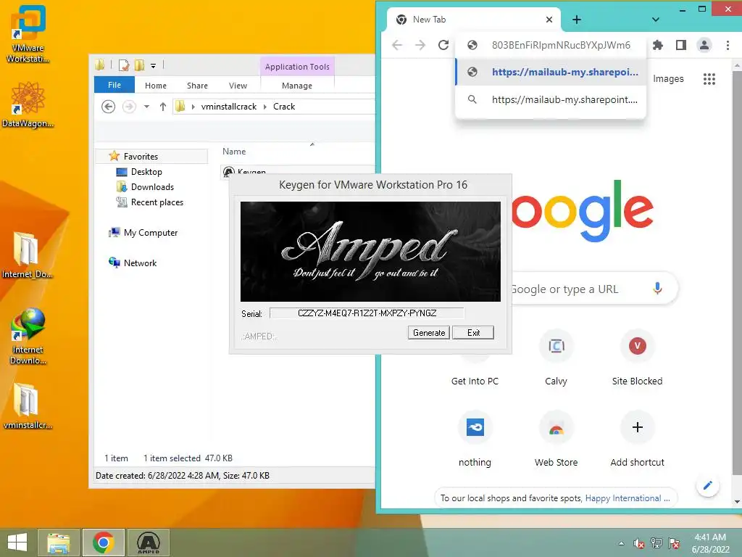This screenshot has width=742, height=557.
Task: Switch to Home ribbon tab
Action: (x=156, y=86)
